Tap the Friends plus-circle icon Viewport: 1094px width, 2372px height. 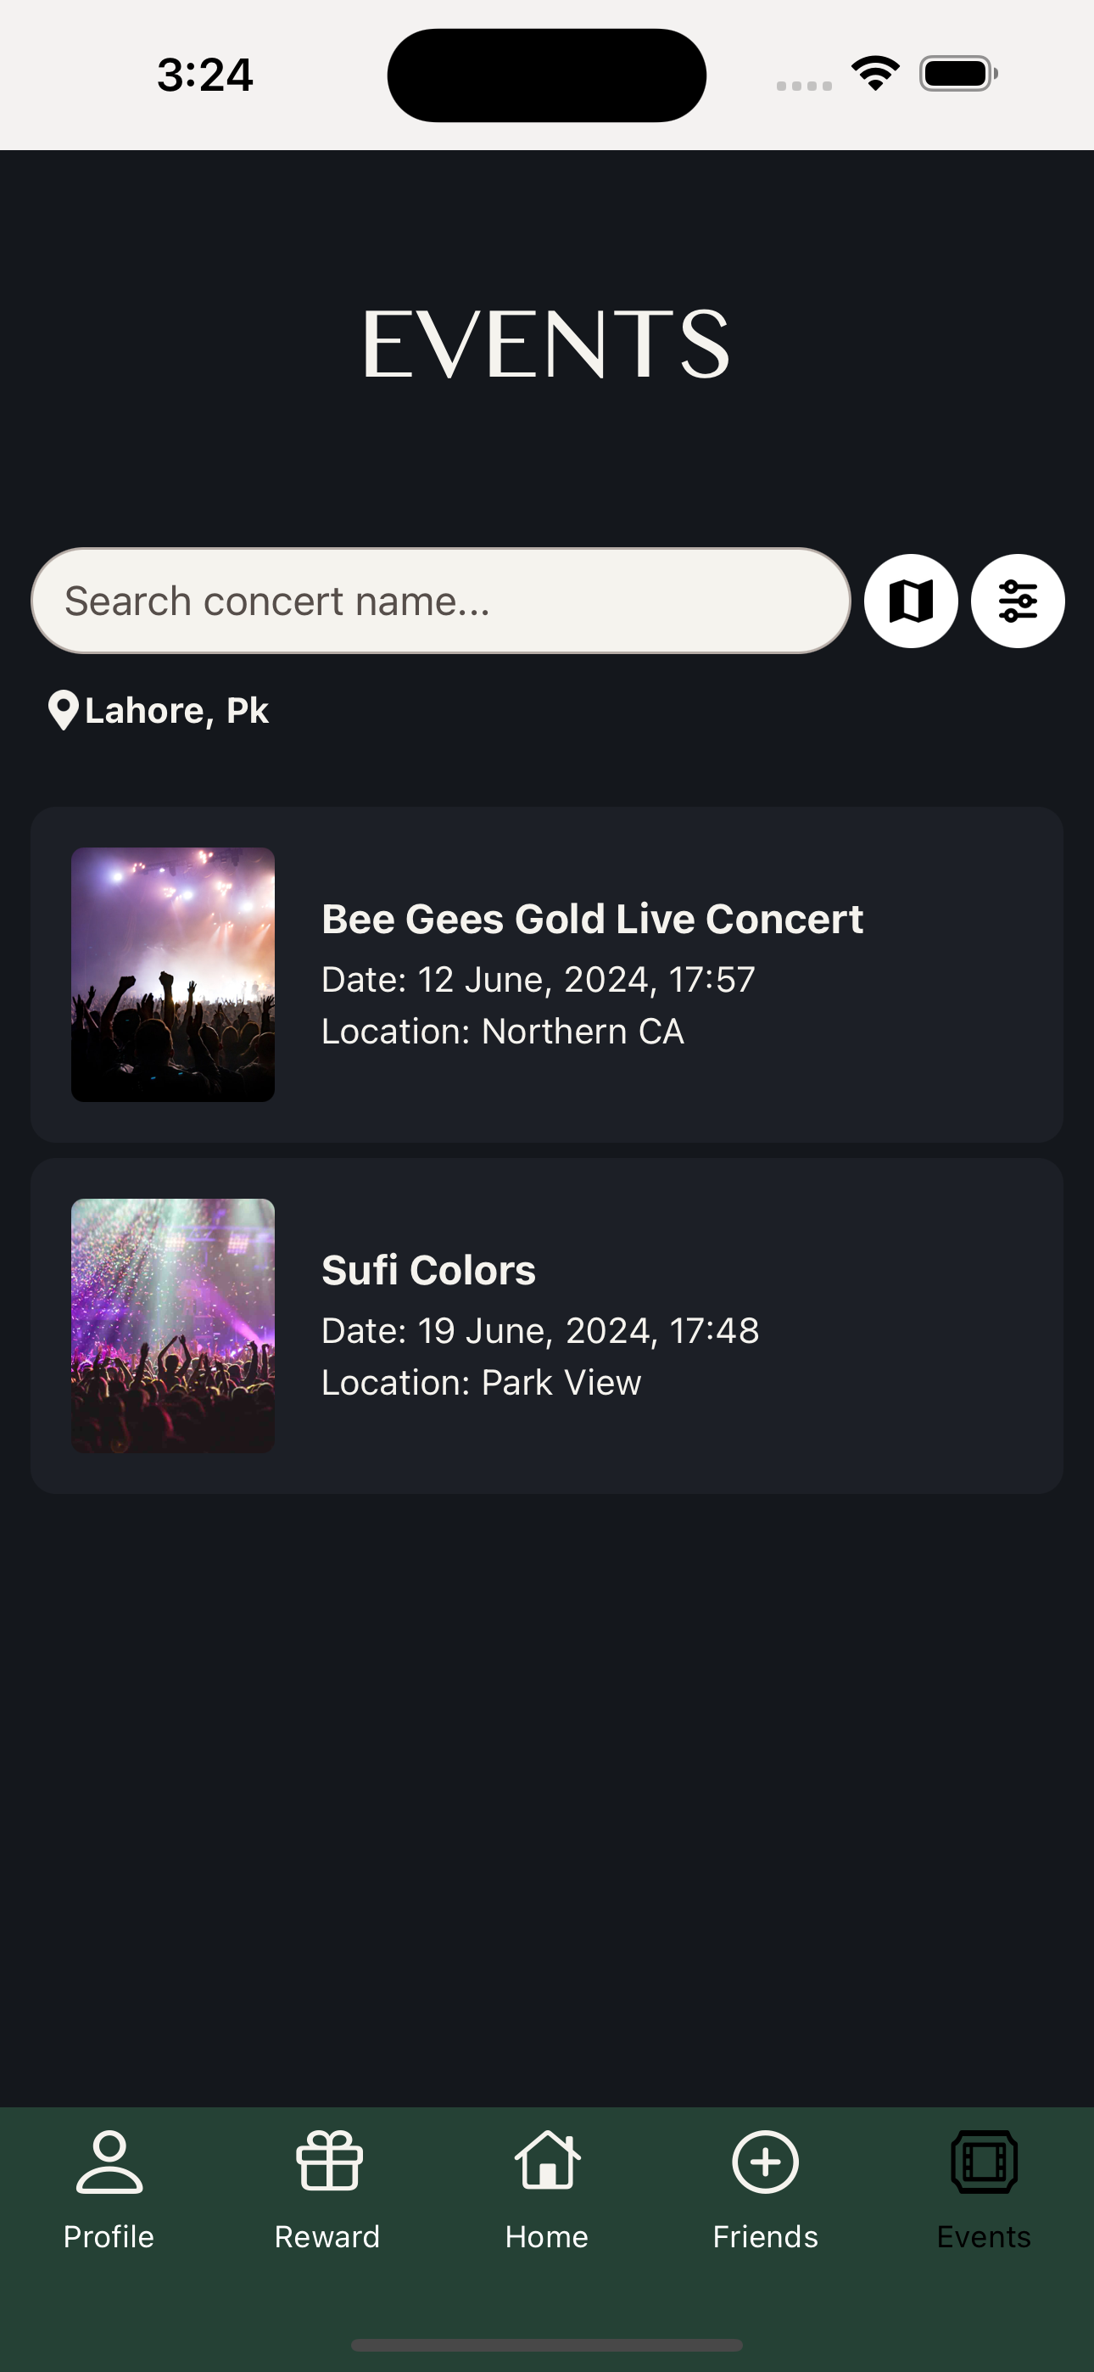[765, 2161]
